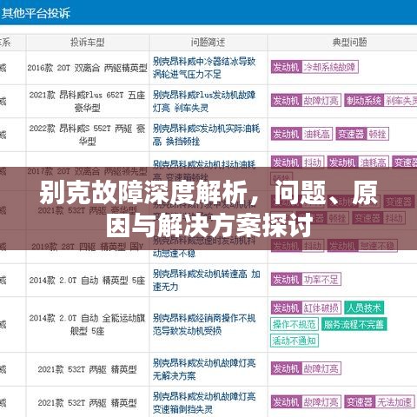The height and width of the screenshot is (417, 417).
Task: Click the 操作不规范 tag
Action: (x=295, y=324)
